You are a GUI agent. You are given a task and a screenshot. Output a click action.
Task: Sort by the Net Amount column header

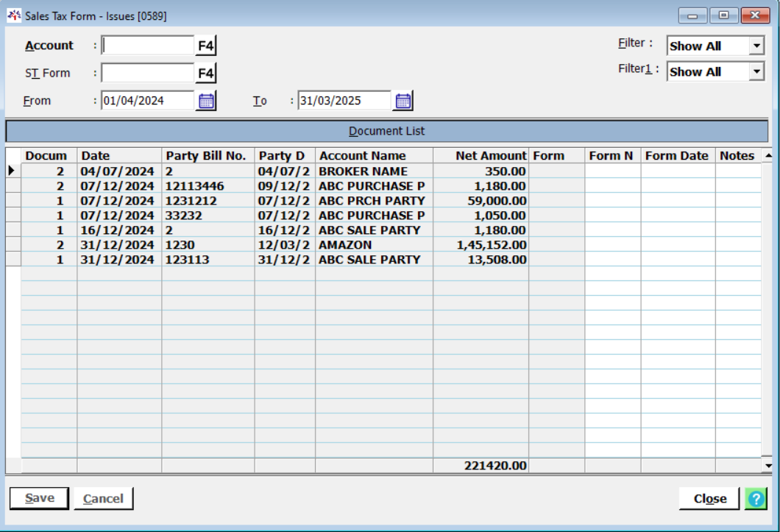click(x=481, y=156)
